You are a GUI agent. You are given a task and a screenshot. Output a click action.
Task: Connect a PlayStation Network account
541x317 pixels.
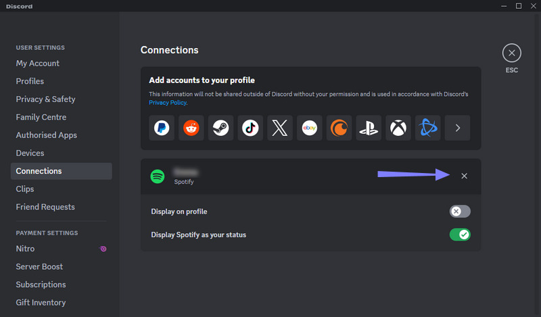pyautogui.click(x=369, y=128)
